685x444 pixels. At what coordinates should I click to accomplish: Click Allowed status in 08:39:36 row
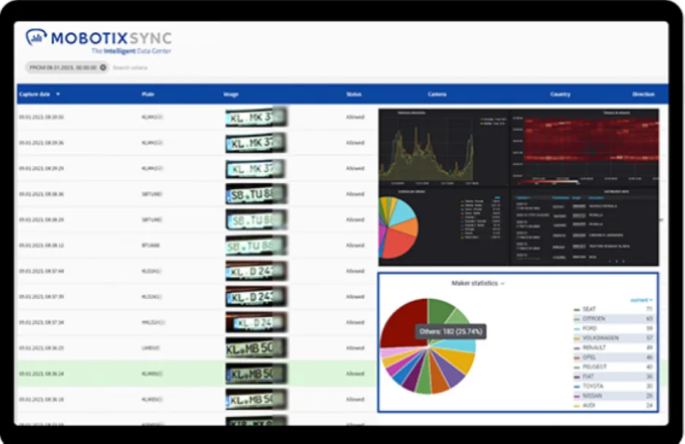point(355,143)
